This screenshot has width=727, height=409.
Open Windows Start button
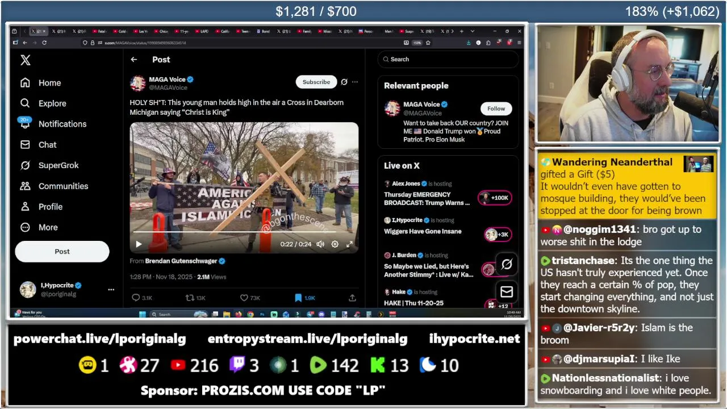pos(142,314)
